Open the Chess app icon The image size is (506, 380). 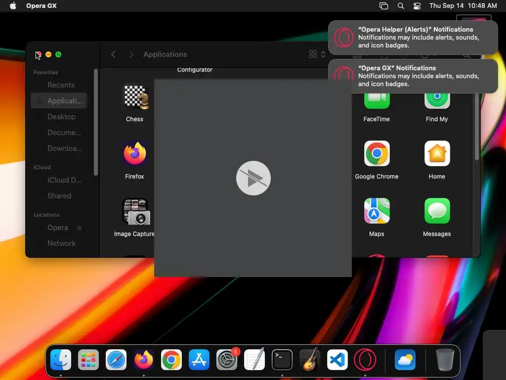(136, 96)
